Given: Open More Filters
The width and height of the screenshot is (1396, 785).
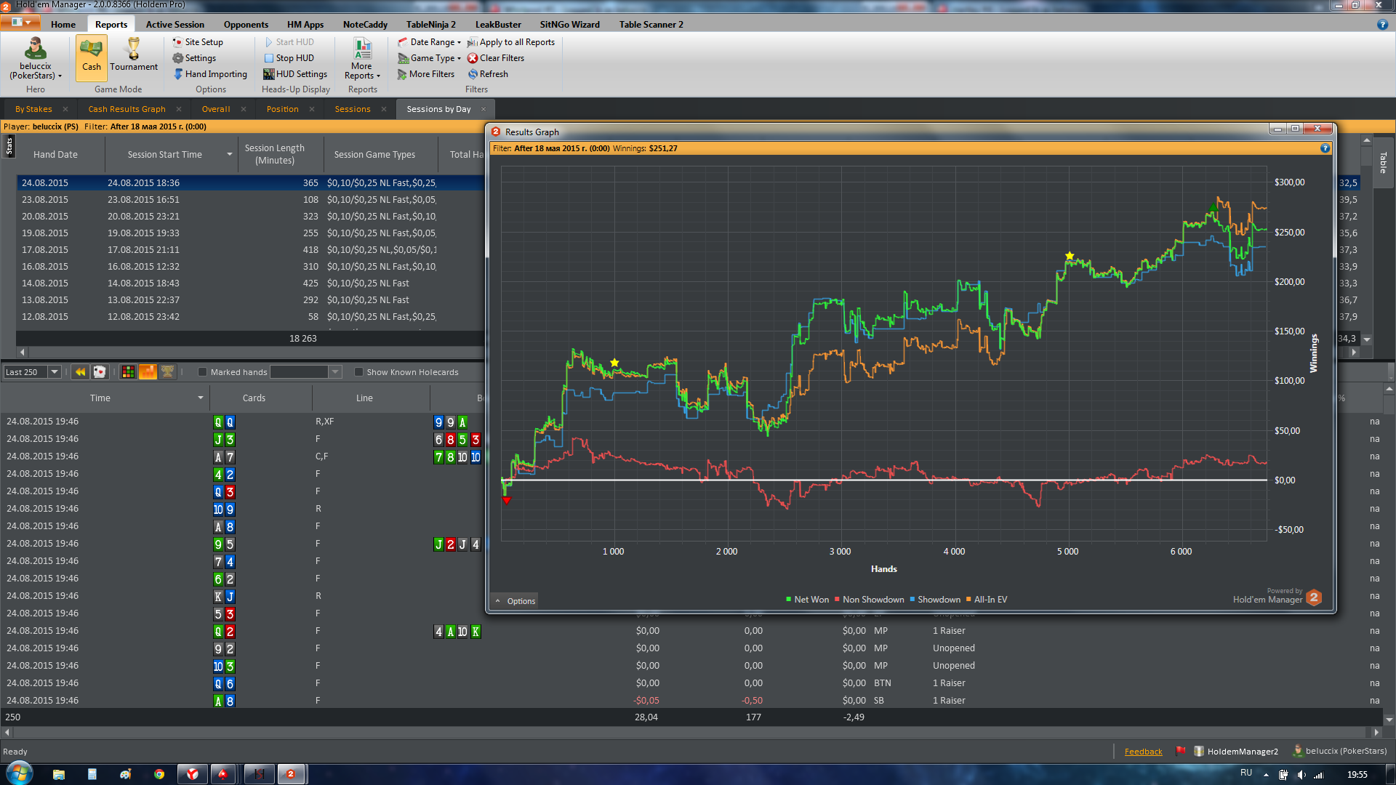Looking at the screenshot, I should pos(426,74).
